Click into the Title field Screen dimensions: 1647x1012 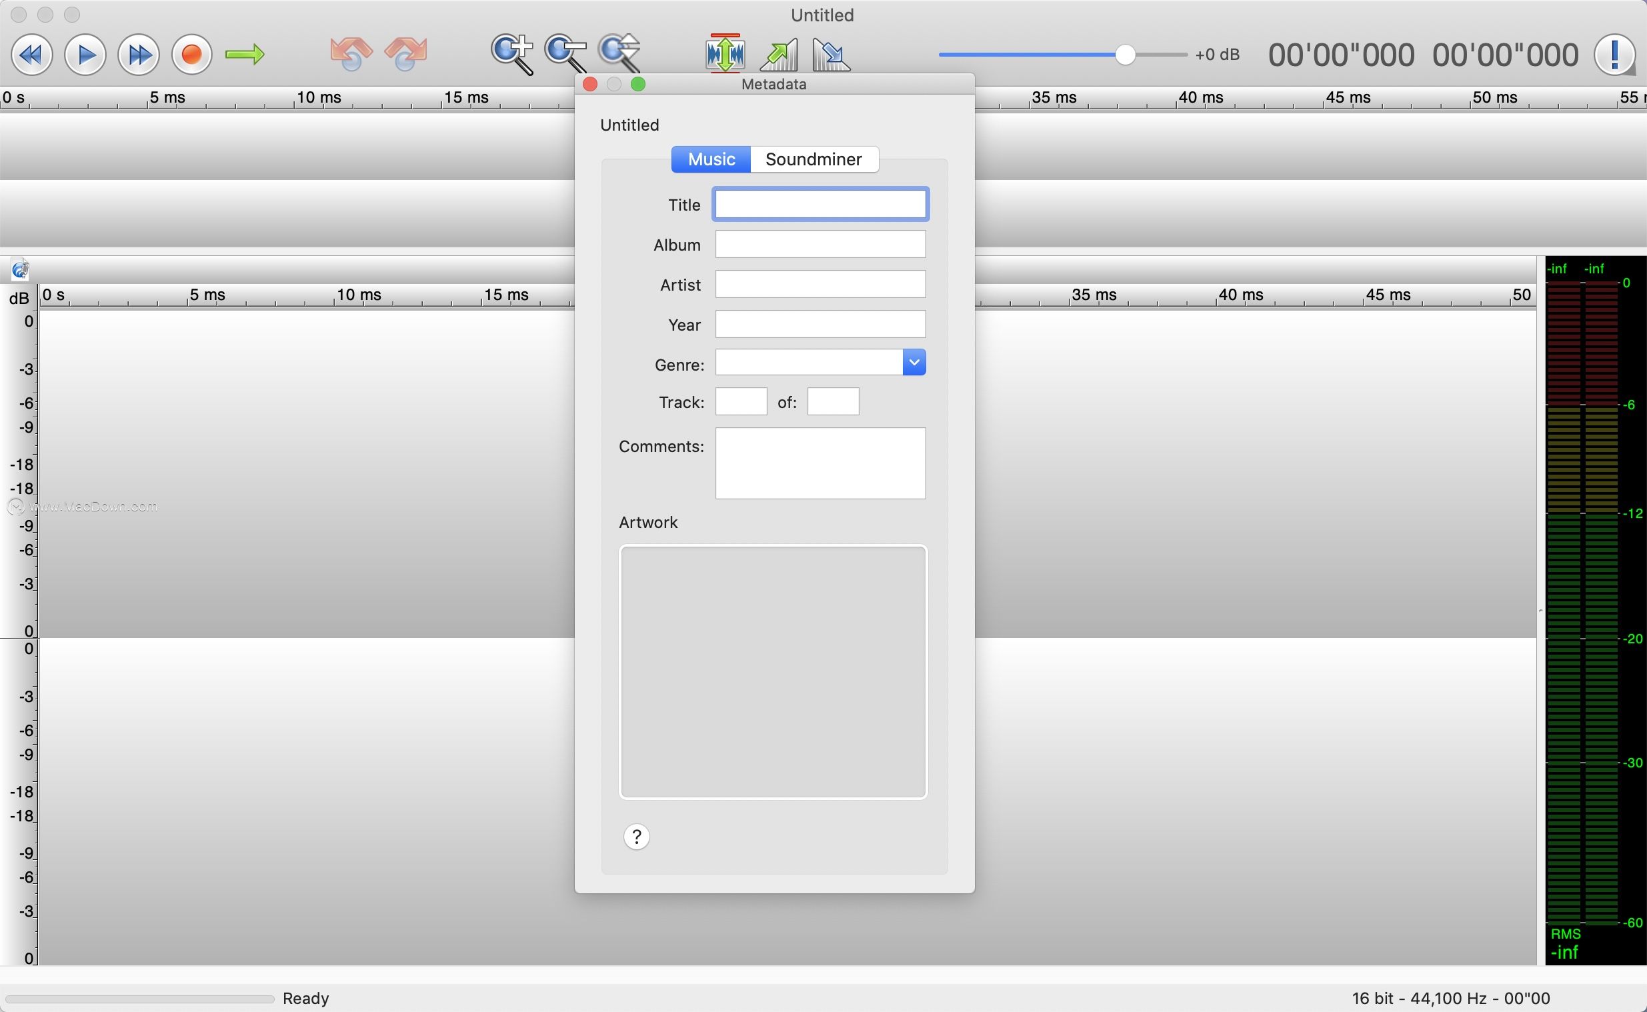click(820, 204)
